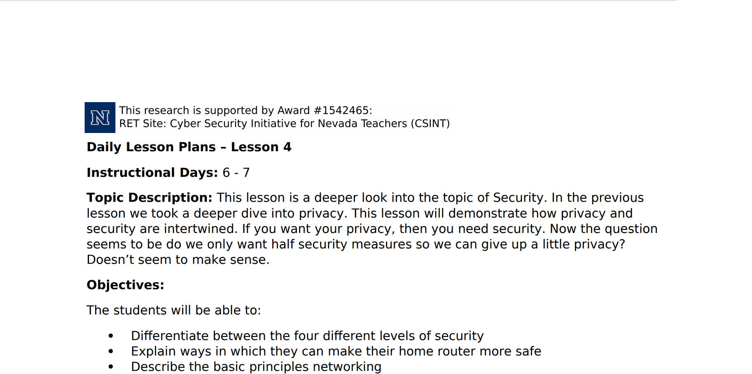The image size is (752, 374).
Task: Click the RET Site CSINT line
Action: pyautogui.click(x=284, y=123)
